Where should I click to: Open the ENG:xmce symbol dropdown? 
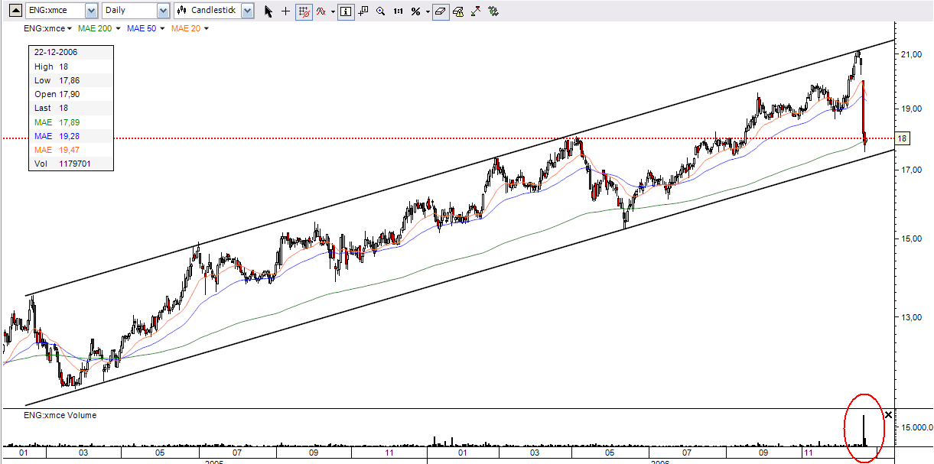92,11
